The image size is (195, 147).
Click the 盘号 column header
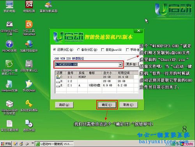(72, 73)
